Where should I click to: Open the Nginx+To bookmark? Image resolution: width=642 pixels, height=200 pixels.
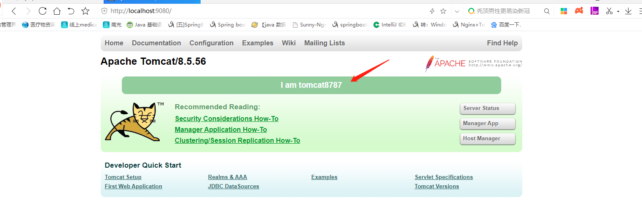tap(468, 25)
